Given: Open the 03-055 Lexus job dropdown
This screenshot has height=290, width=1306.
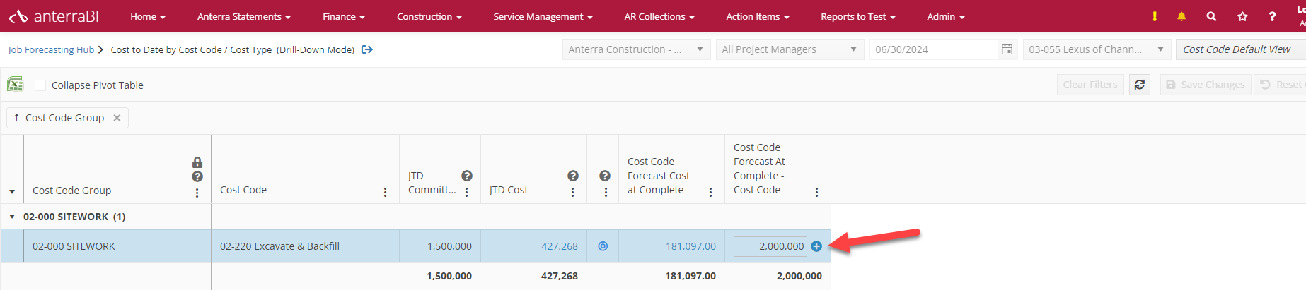Looking at the screenshot, I should [x=1097, y=49].
